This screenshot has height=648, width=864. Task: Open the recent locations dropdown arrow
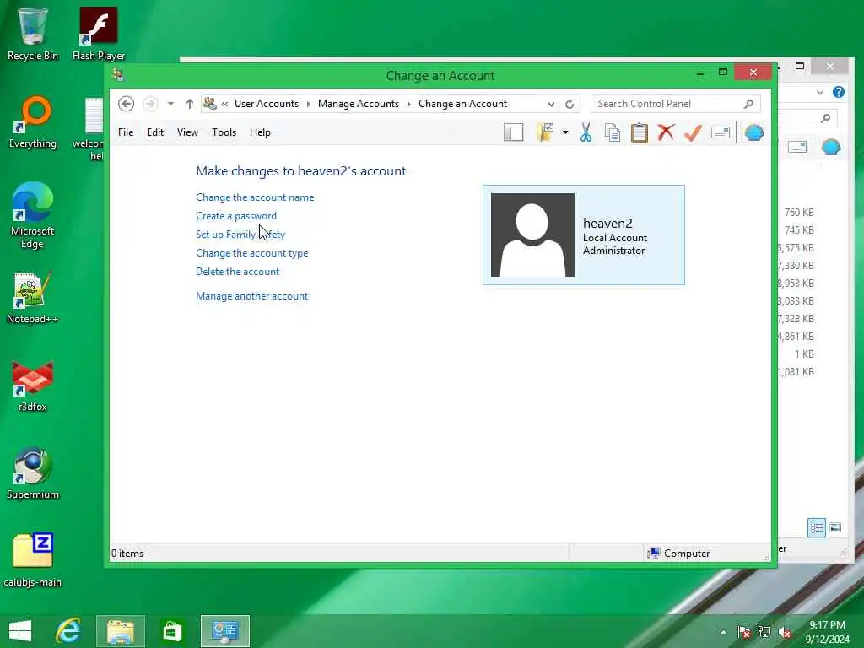(x=170, y=104)
